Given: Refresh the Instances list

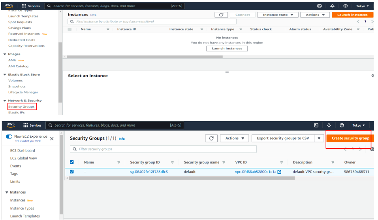Looking at the screenshot, I should [x=221, y=15].
